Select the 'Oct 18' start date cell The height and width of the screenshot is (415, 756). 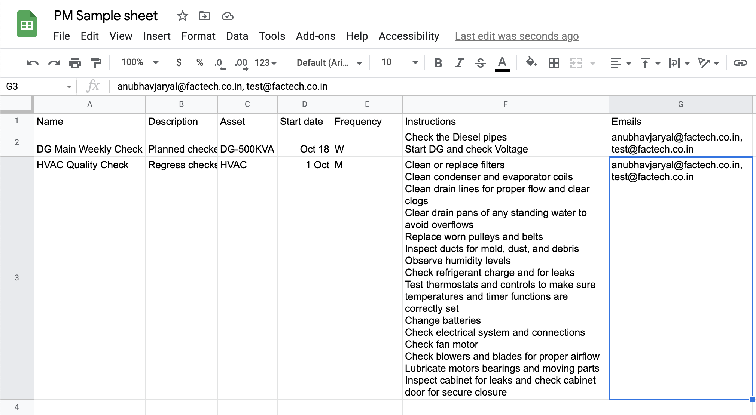pyautogui.click(x=305, y=143)
